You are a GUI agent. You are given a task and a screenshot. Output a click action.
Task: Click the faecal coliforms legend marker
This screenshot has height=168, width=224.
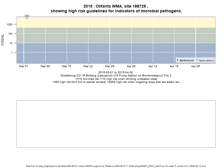pyautogui.click(x=197, y=60)
